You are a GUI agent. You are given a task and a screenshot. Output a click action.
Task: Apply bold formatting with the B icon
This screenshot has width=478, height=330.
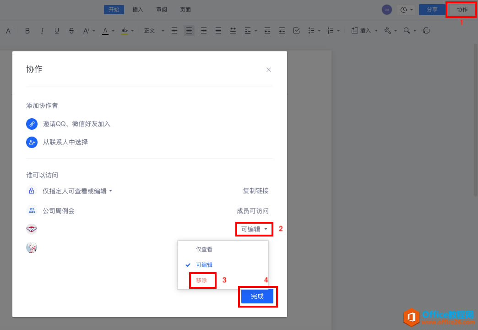coord(27,31)
